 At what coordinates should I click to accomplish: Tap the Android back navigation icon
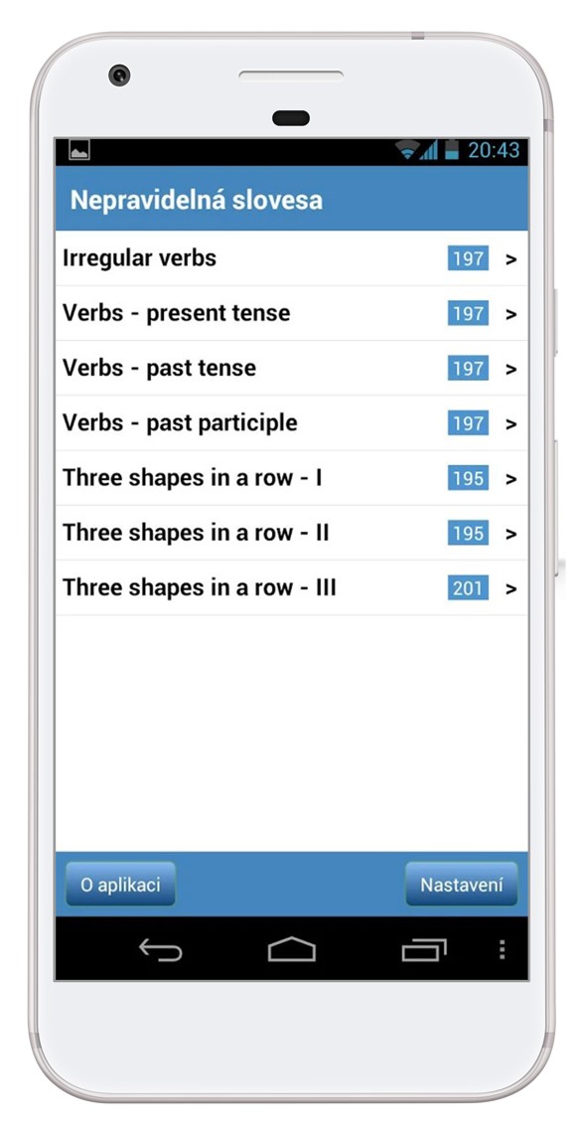click(x=161, y=949)
